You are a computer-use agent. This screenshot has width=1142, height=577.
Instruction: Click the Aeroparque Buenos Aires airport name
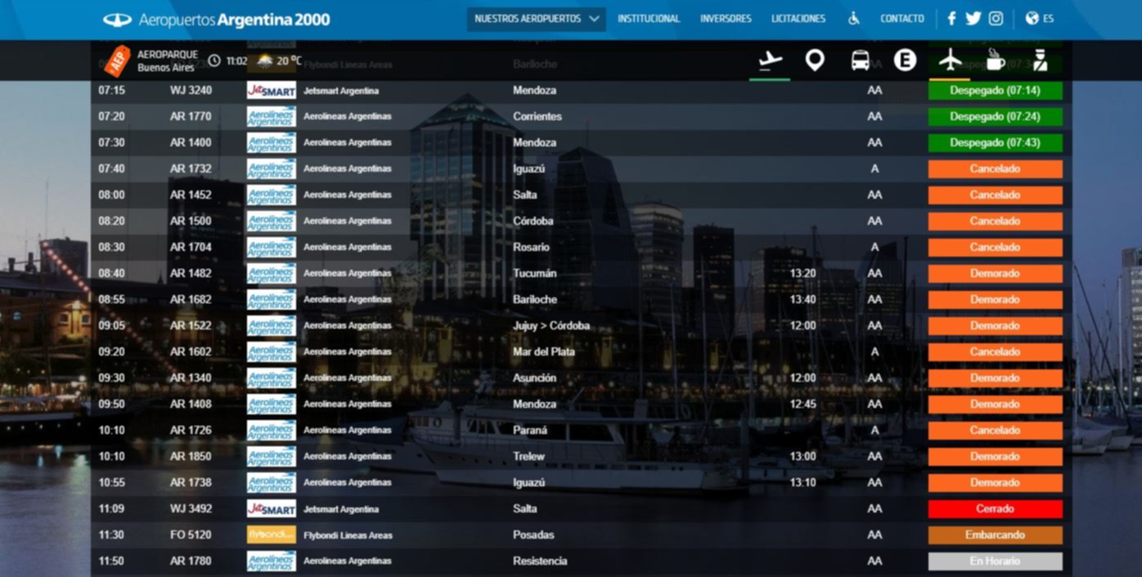[168, 60]
